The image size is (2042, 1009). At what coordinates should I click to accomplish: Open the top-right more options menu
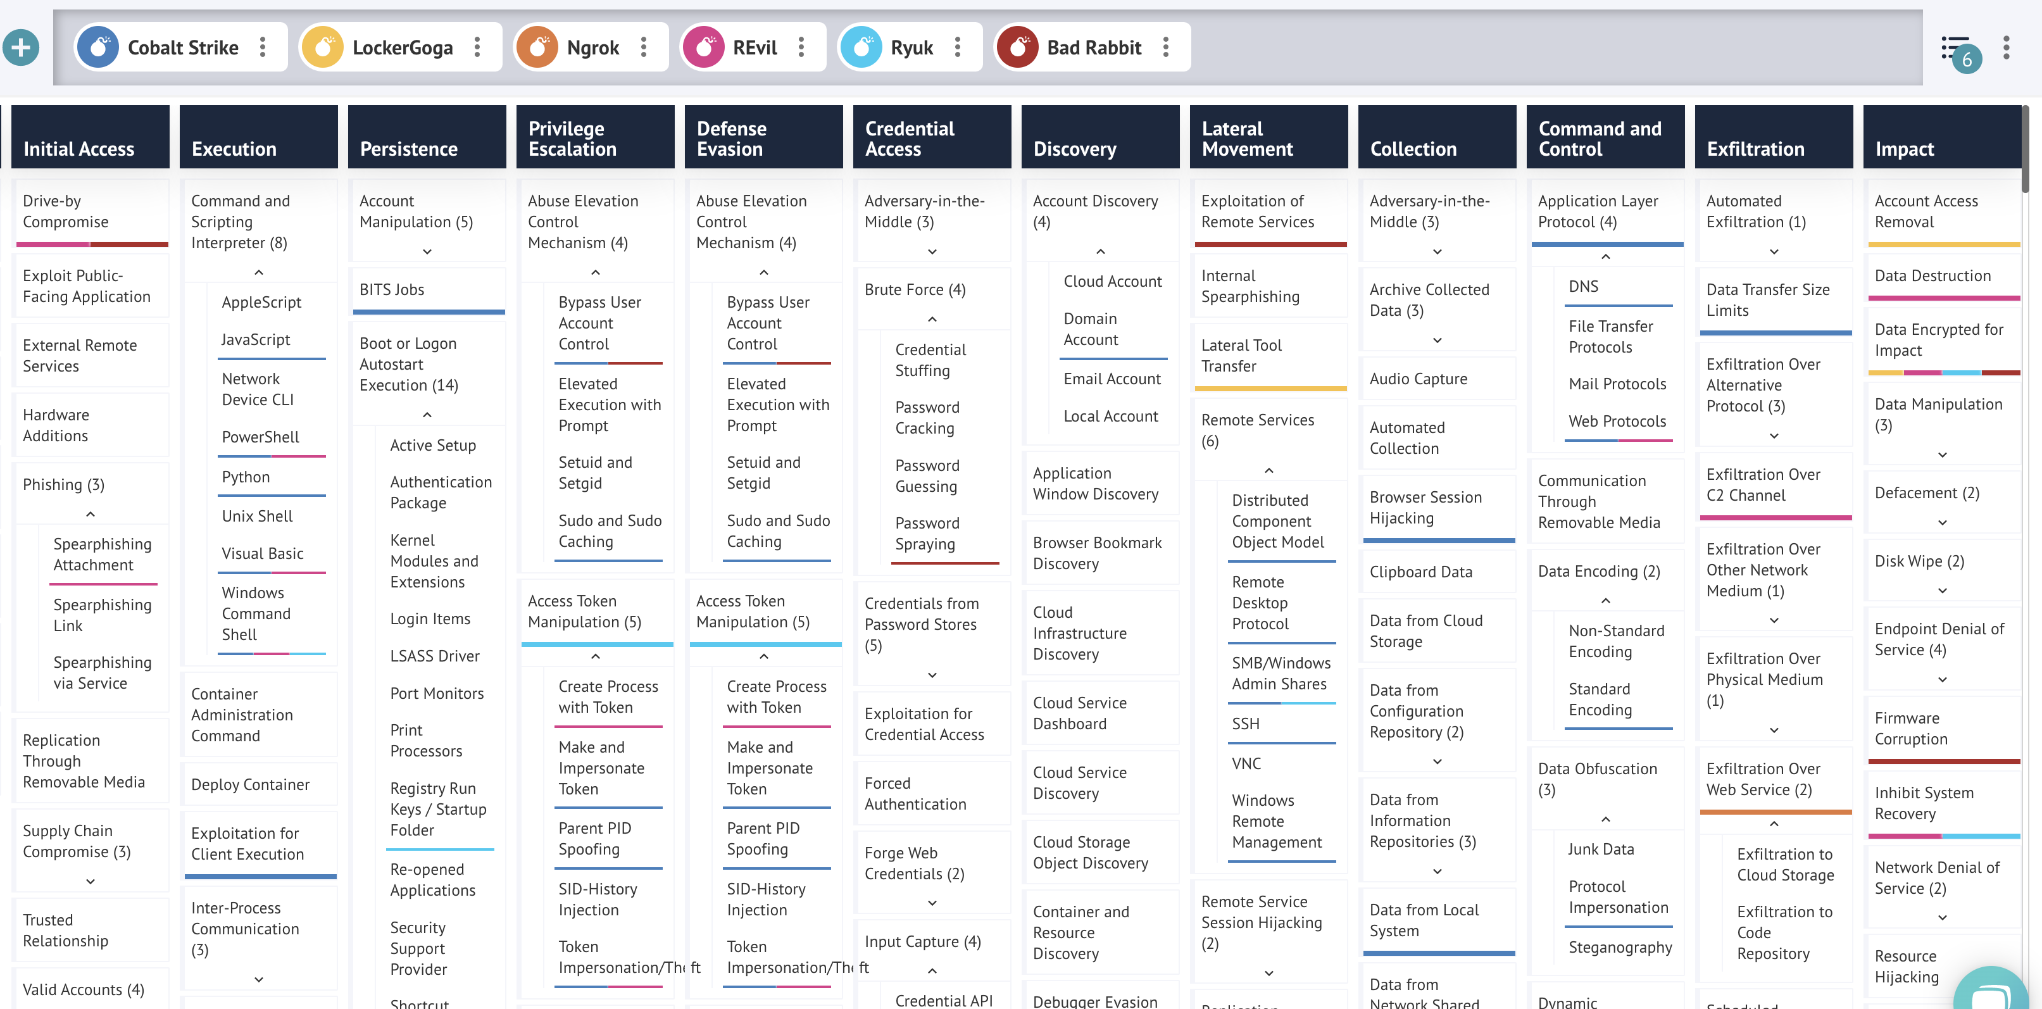click(x=2007, y=47)
